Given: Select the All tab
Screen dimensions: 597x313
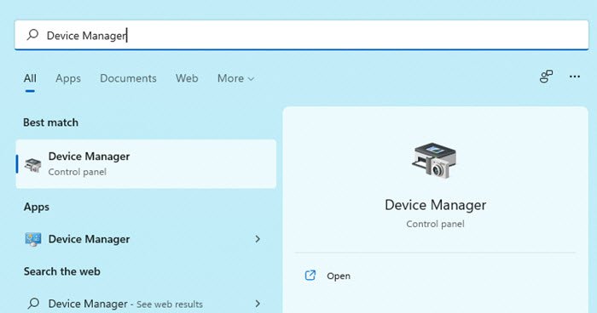Looking at the screenshot, I should pyautogui.click(x=30, y=78).
